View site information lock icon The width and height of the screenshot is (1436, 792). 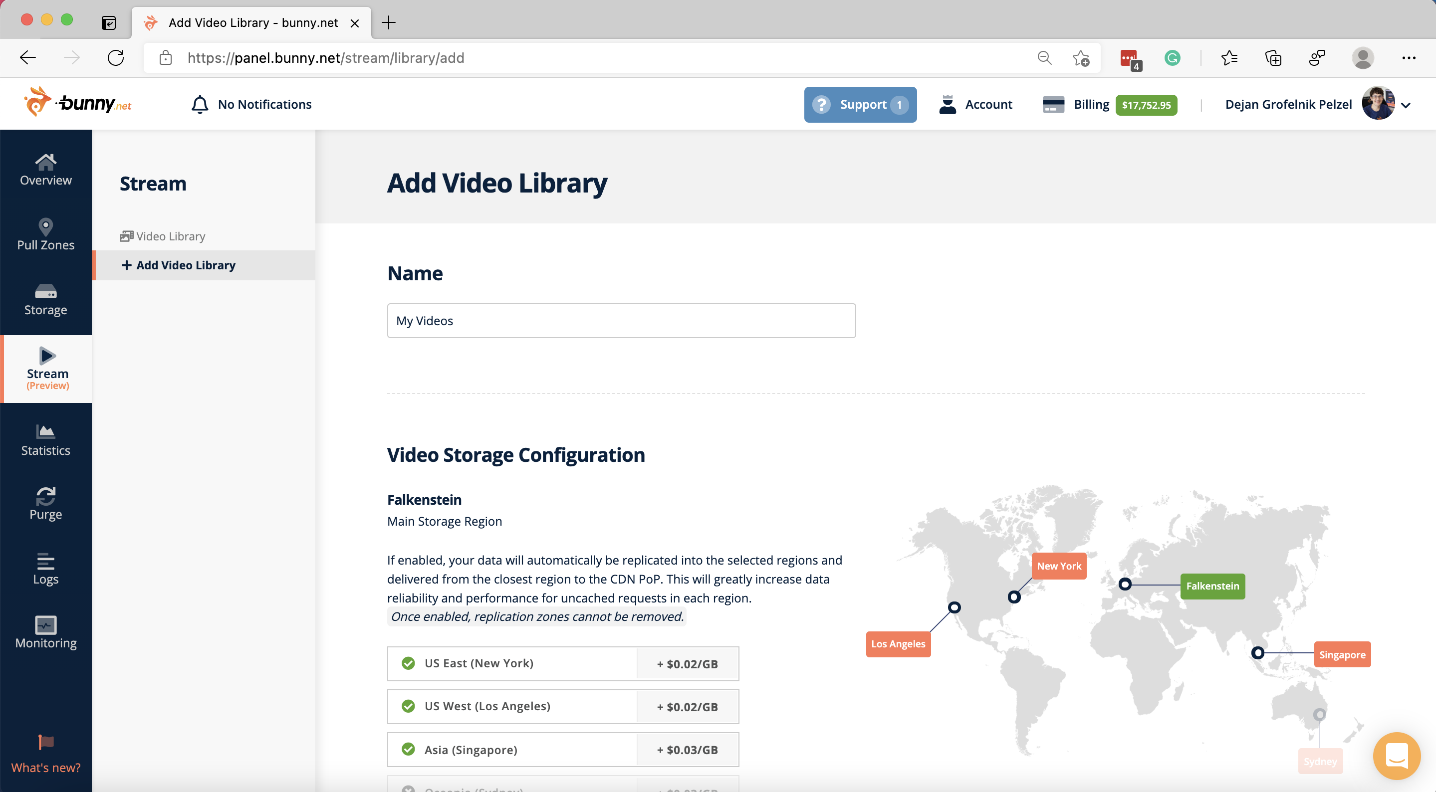(166, 58)
